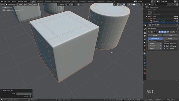The height and width of the screenshot is (101, 179).
Task: Adjust the Quality field
Action: [x=155, y=49]
